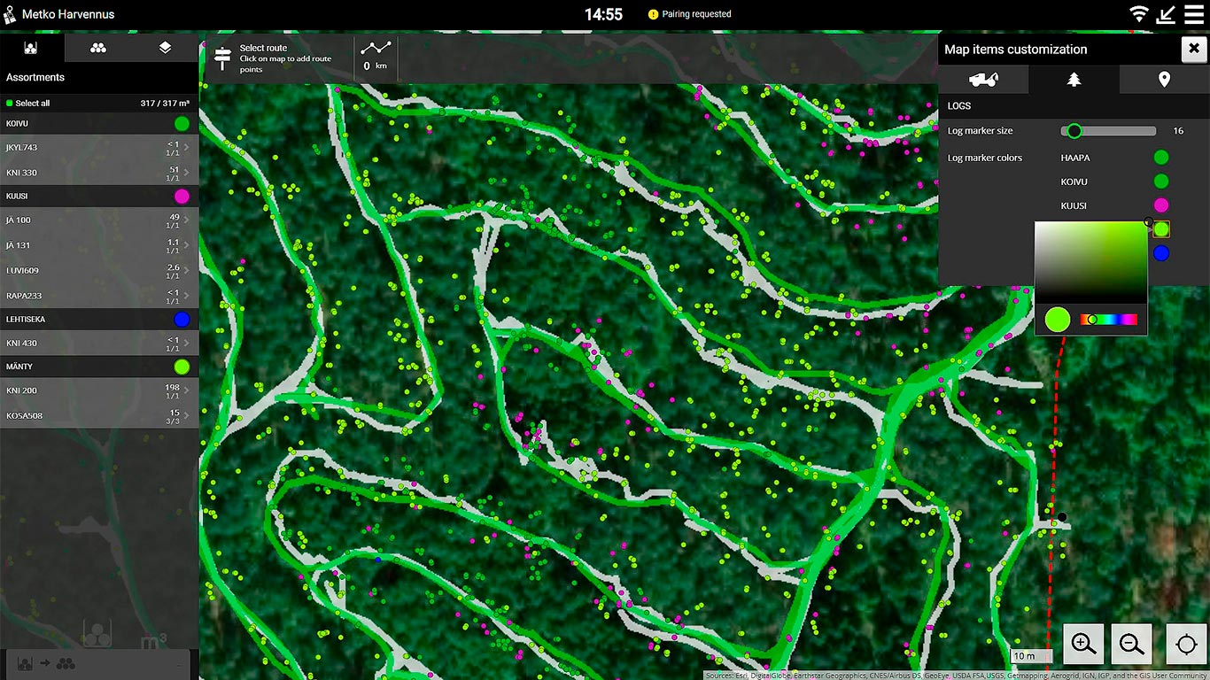Click the KNI 200 assortment name
Viewport: 1210px width, 680px height.
click(x=22, y=390)
